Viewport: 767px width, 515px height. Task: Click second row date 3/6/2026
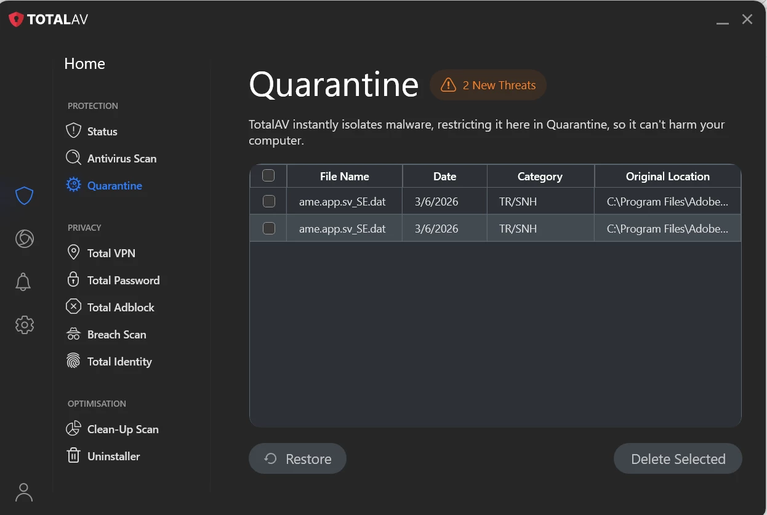436,228
